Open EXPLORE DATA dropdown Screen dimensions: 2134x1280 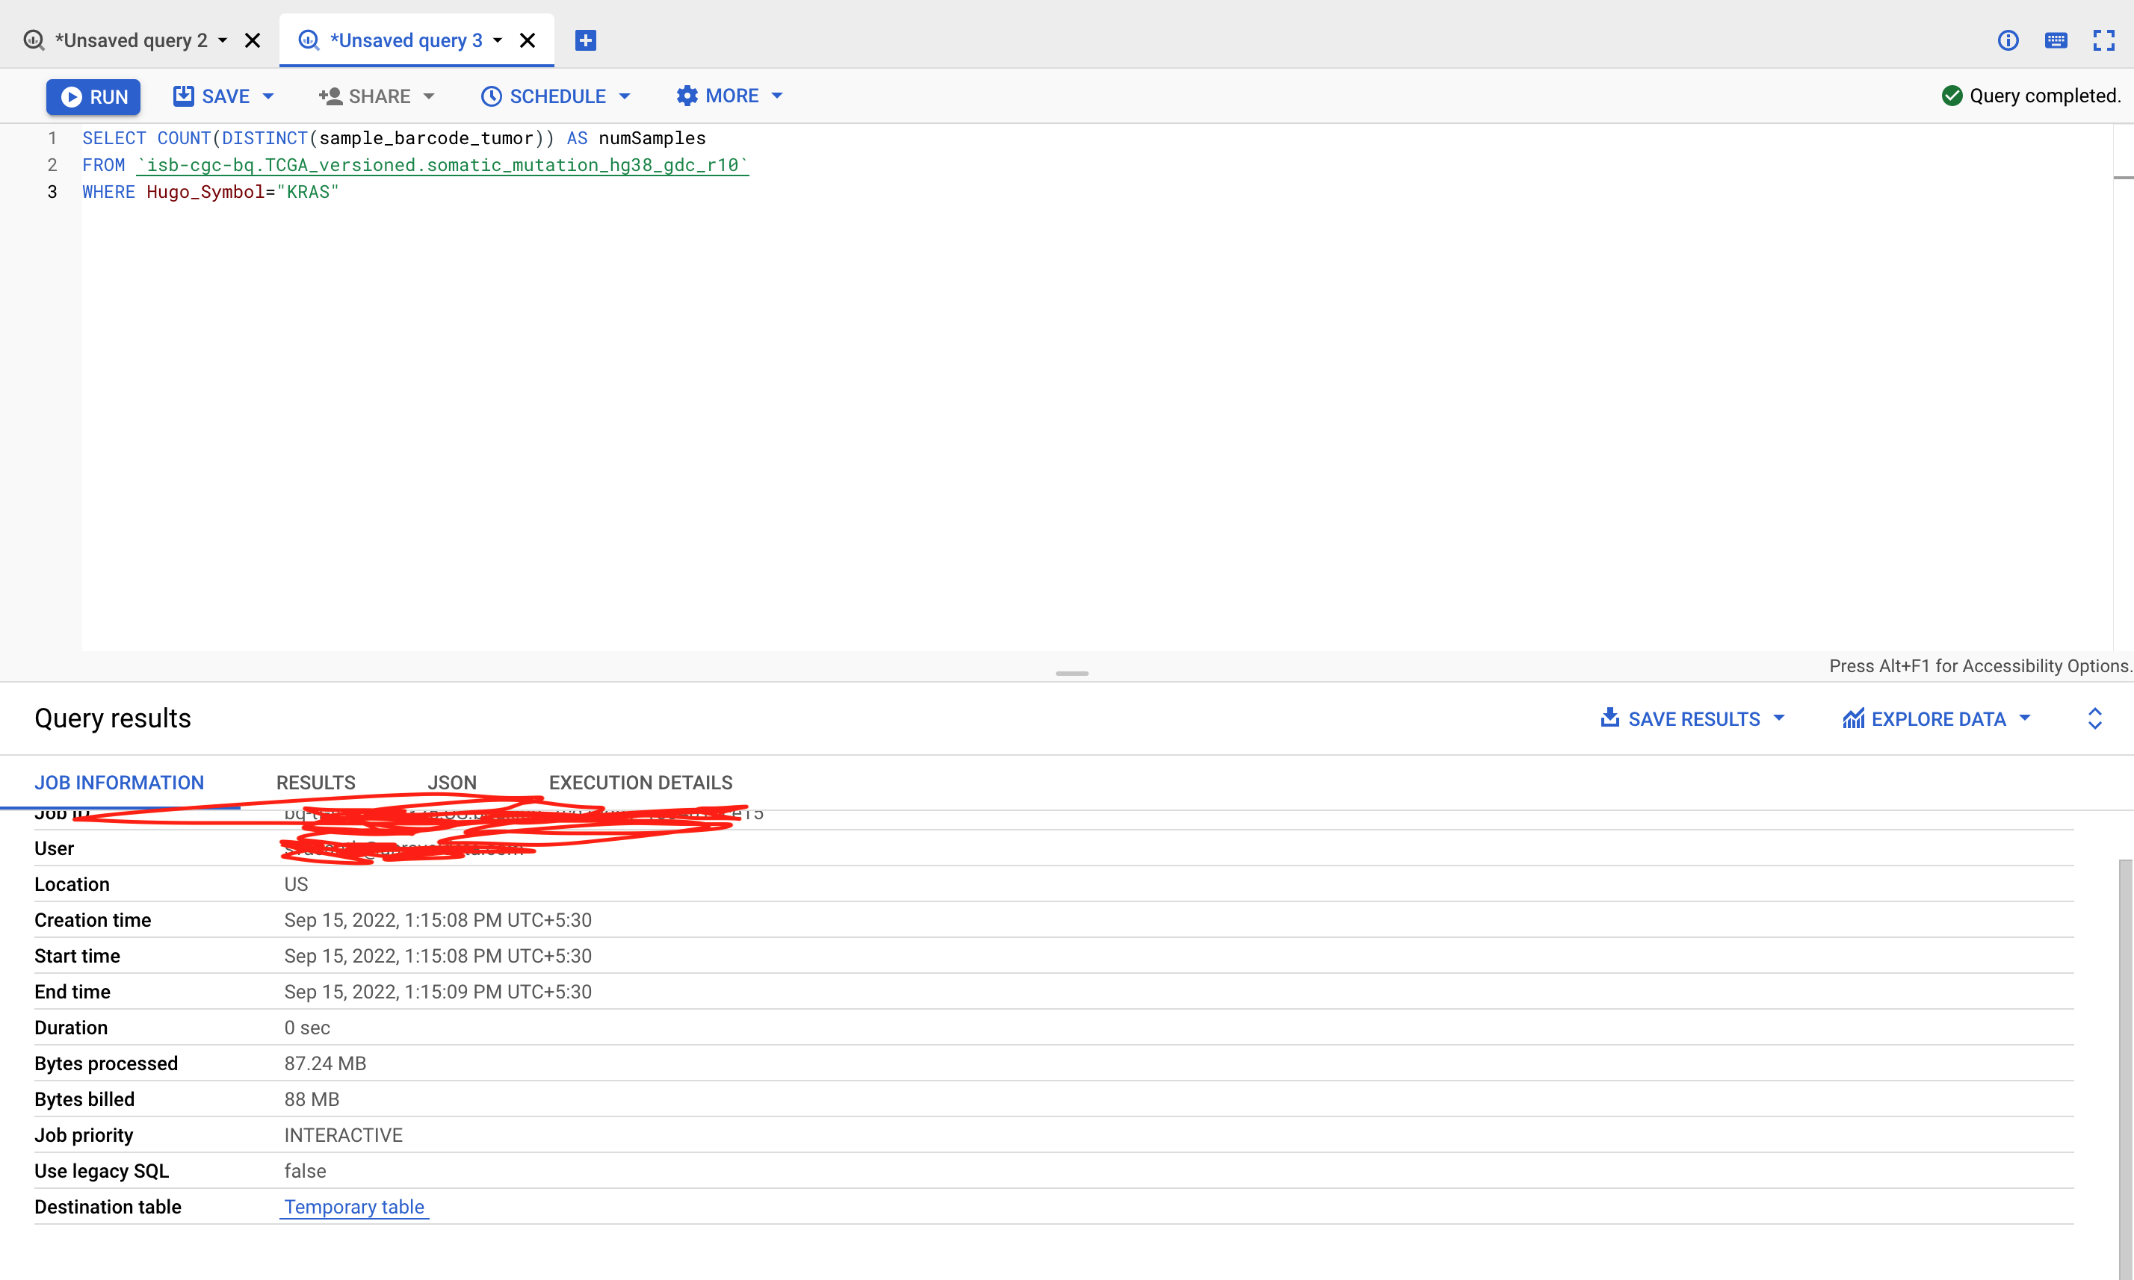point(1937,718)
